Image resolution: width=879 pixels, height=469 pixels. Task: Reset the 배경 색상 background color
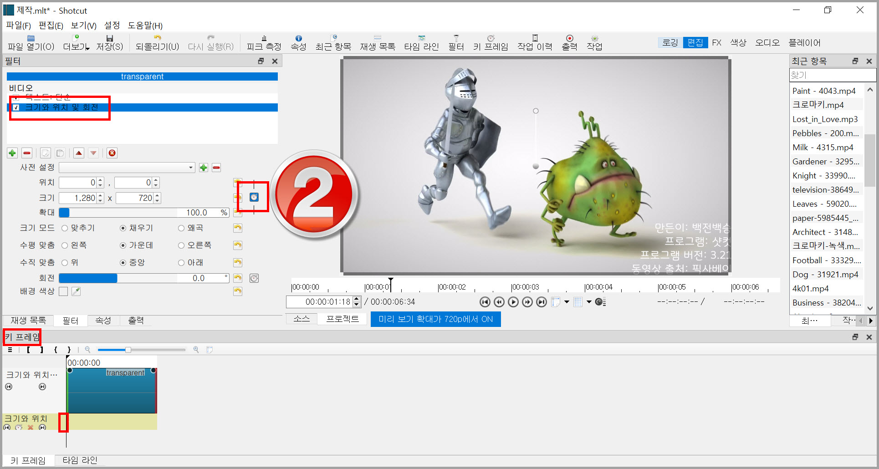click(238, 291)
